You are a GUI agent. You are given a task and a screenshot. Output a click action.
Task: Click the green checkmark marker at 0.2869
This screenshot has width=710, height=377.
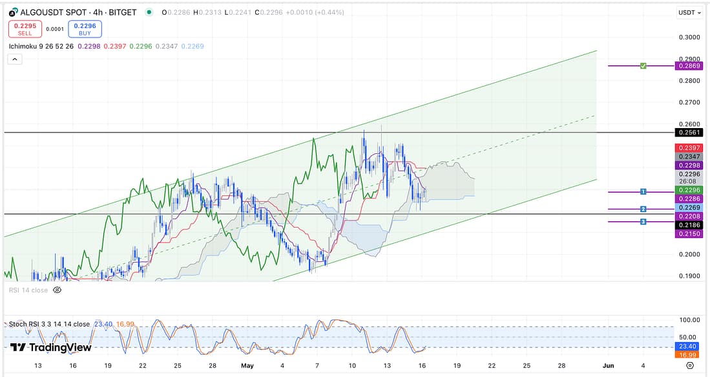click(x=643, y=66)
